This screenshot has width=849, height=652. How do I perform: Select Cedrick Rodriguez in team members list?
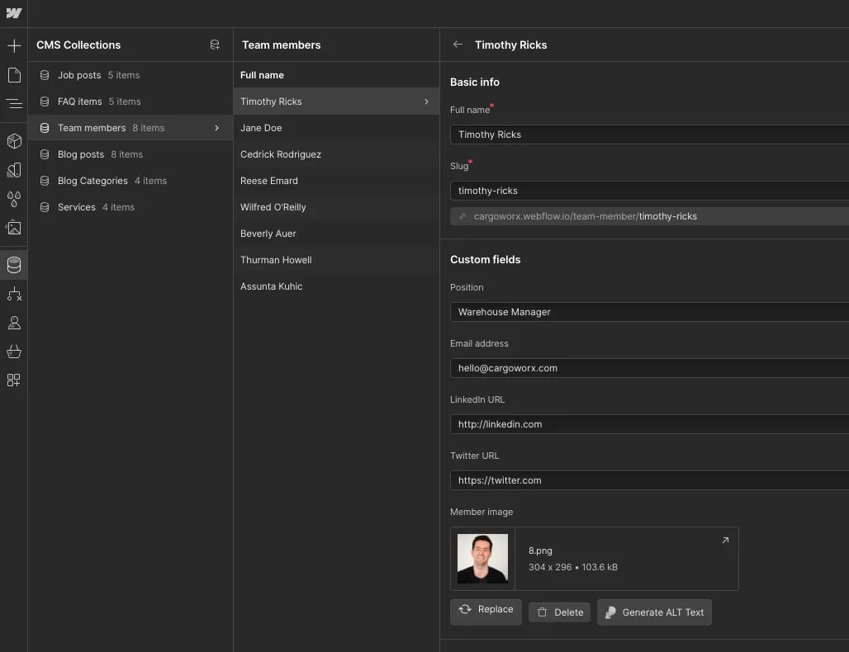point(336,155)
